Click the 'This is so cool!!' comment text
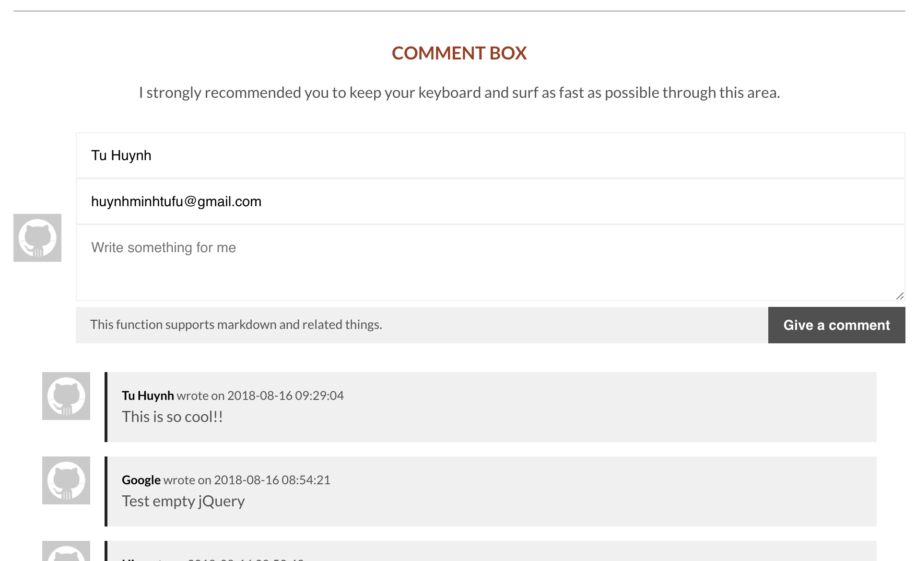 tap(172, 417)
